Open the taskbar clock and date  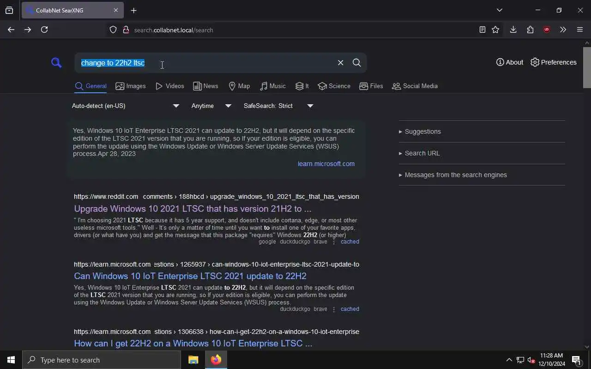click(x=552, y=360)
